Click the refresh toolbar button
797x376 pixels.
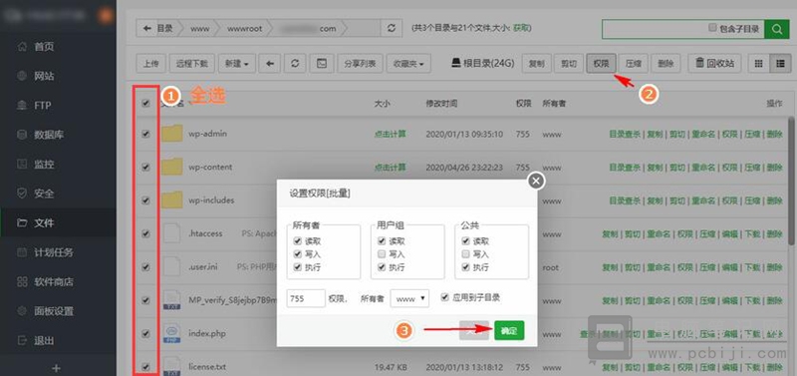click(x=295, y=64)
